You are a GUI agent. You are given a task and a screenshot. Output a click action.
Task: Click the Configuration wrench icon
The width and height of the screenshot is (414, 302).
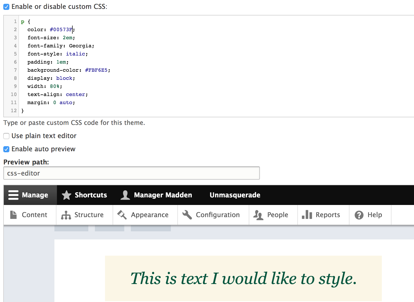tap(187, 215)
